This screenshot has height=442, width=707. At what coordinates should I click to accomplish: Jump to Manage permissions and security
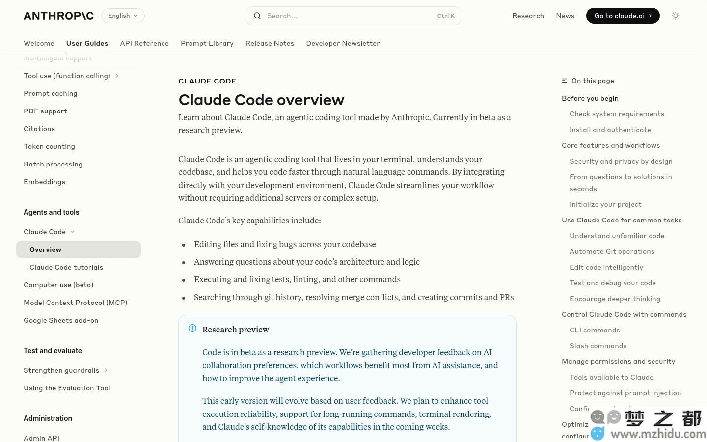point(618,361)
